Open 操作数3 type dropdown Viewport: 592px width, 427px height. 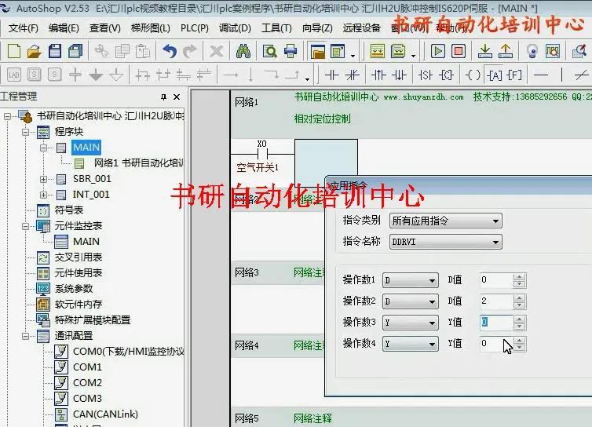[x=411, y=323]
